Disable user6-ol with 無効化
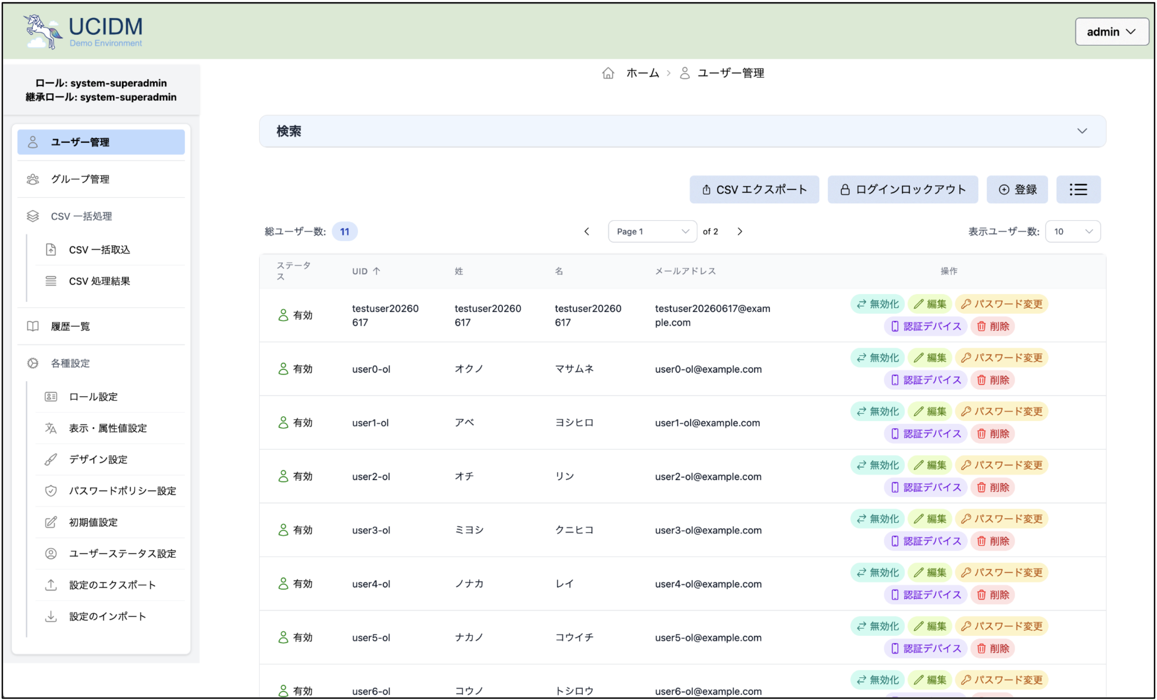Viewport: 1157px width, 700px height. [x=877, y=680]
